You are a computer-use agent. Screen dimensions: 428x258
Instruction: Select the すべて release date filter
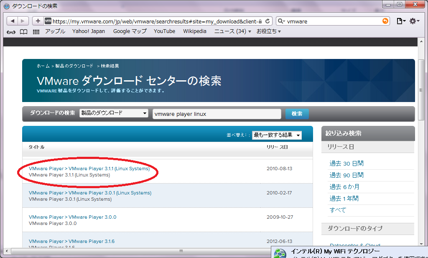point(338,210)
